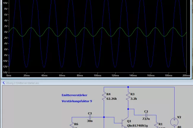This screenshot has height=128, width=193.
Task: Select the R1 resistor symbol
Action: pyautogui.click(x=156, y=125)
